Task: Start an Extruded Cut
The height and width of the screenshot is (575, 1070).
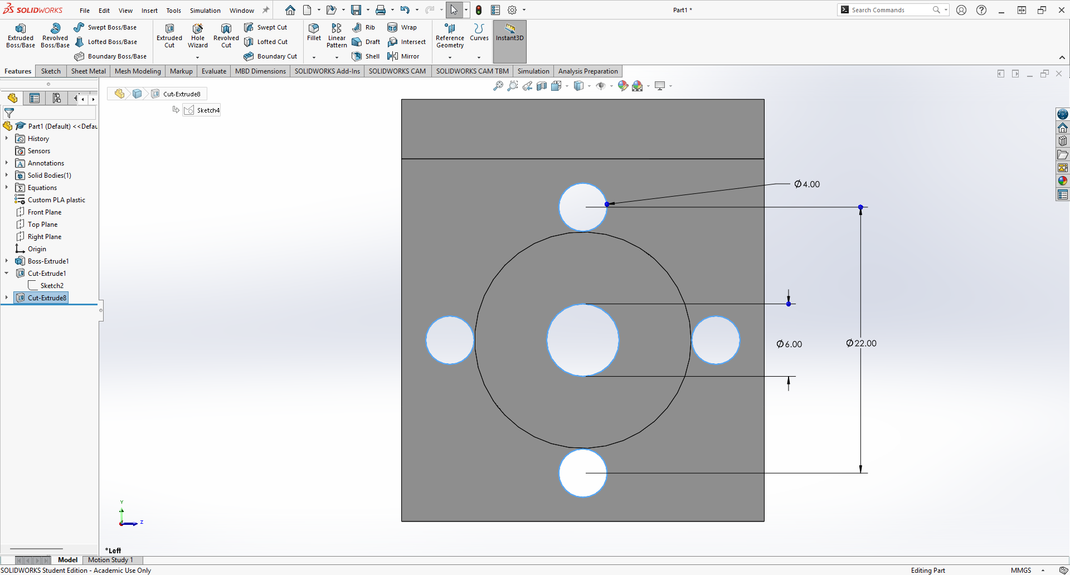Action: point(169,36)
